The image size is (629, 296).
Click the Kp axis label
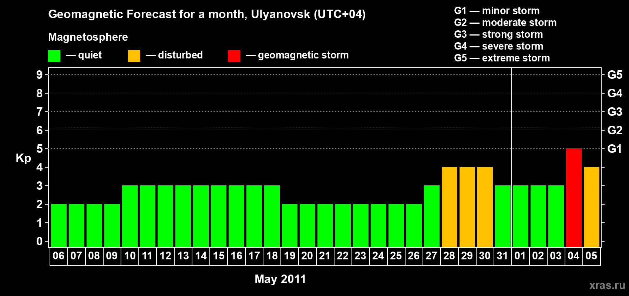[23, 158]
